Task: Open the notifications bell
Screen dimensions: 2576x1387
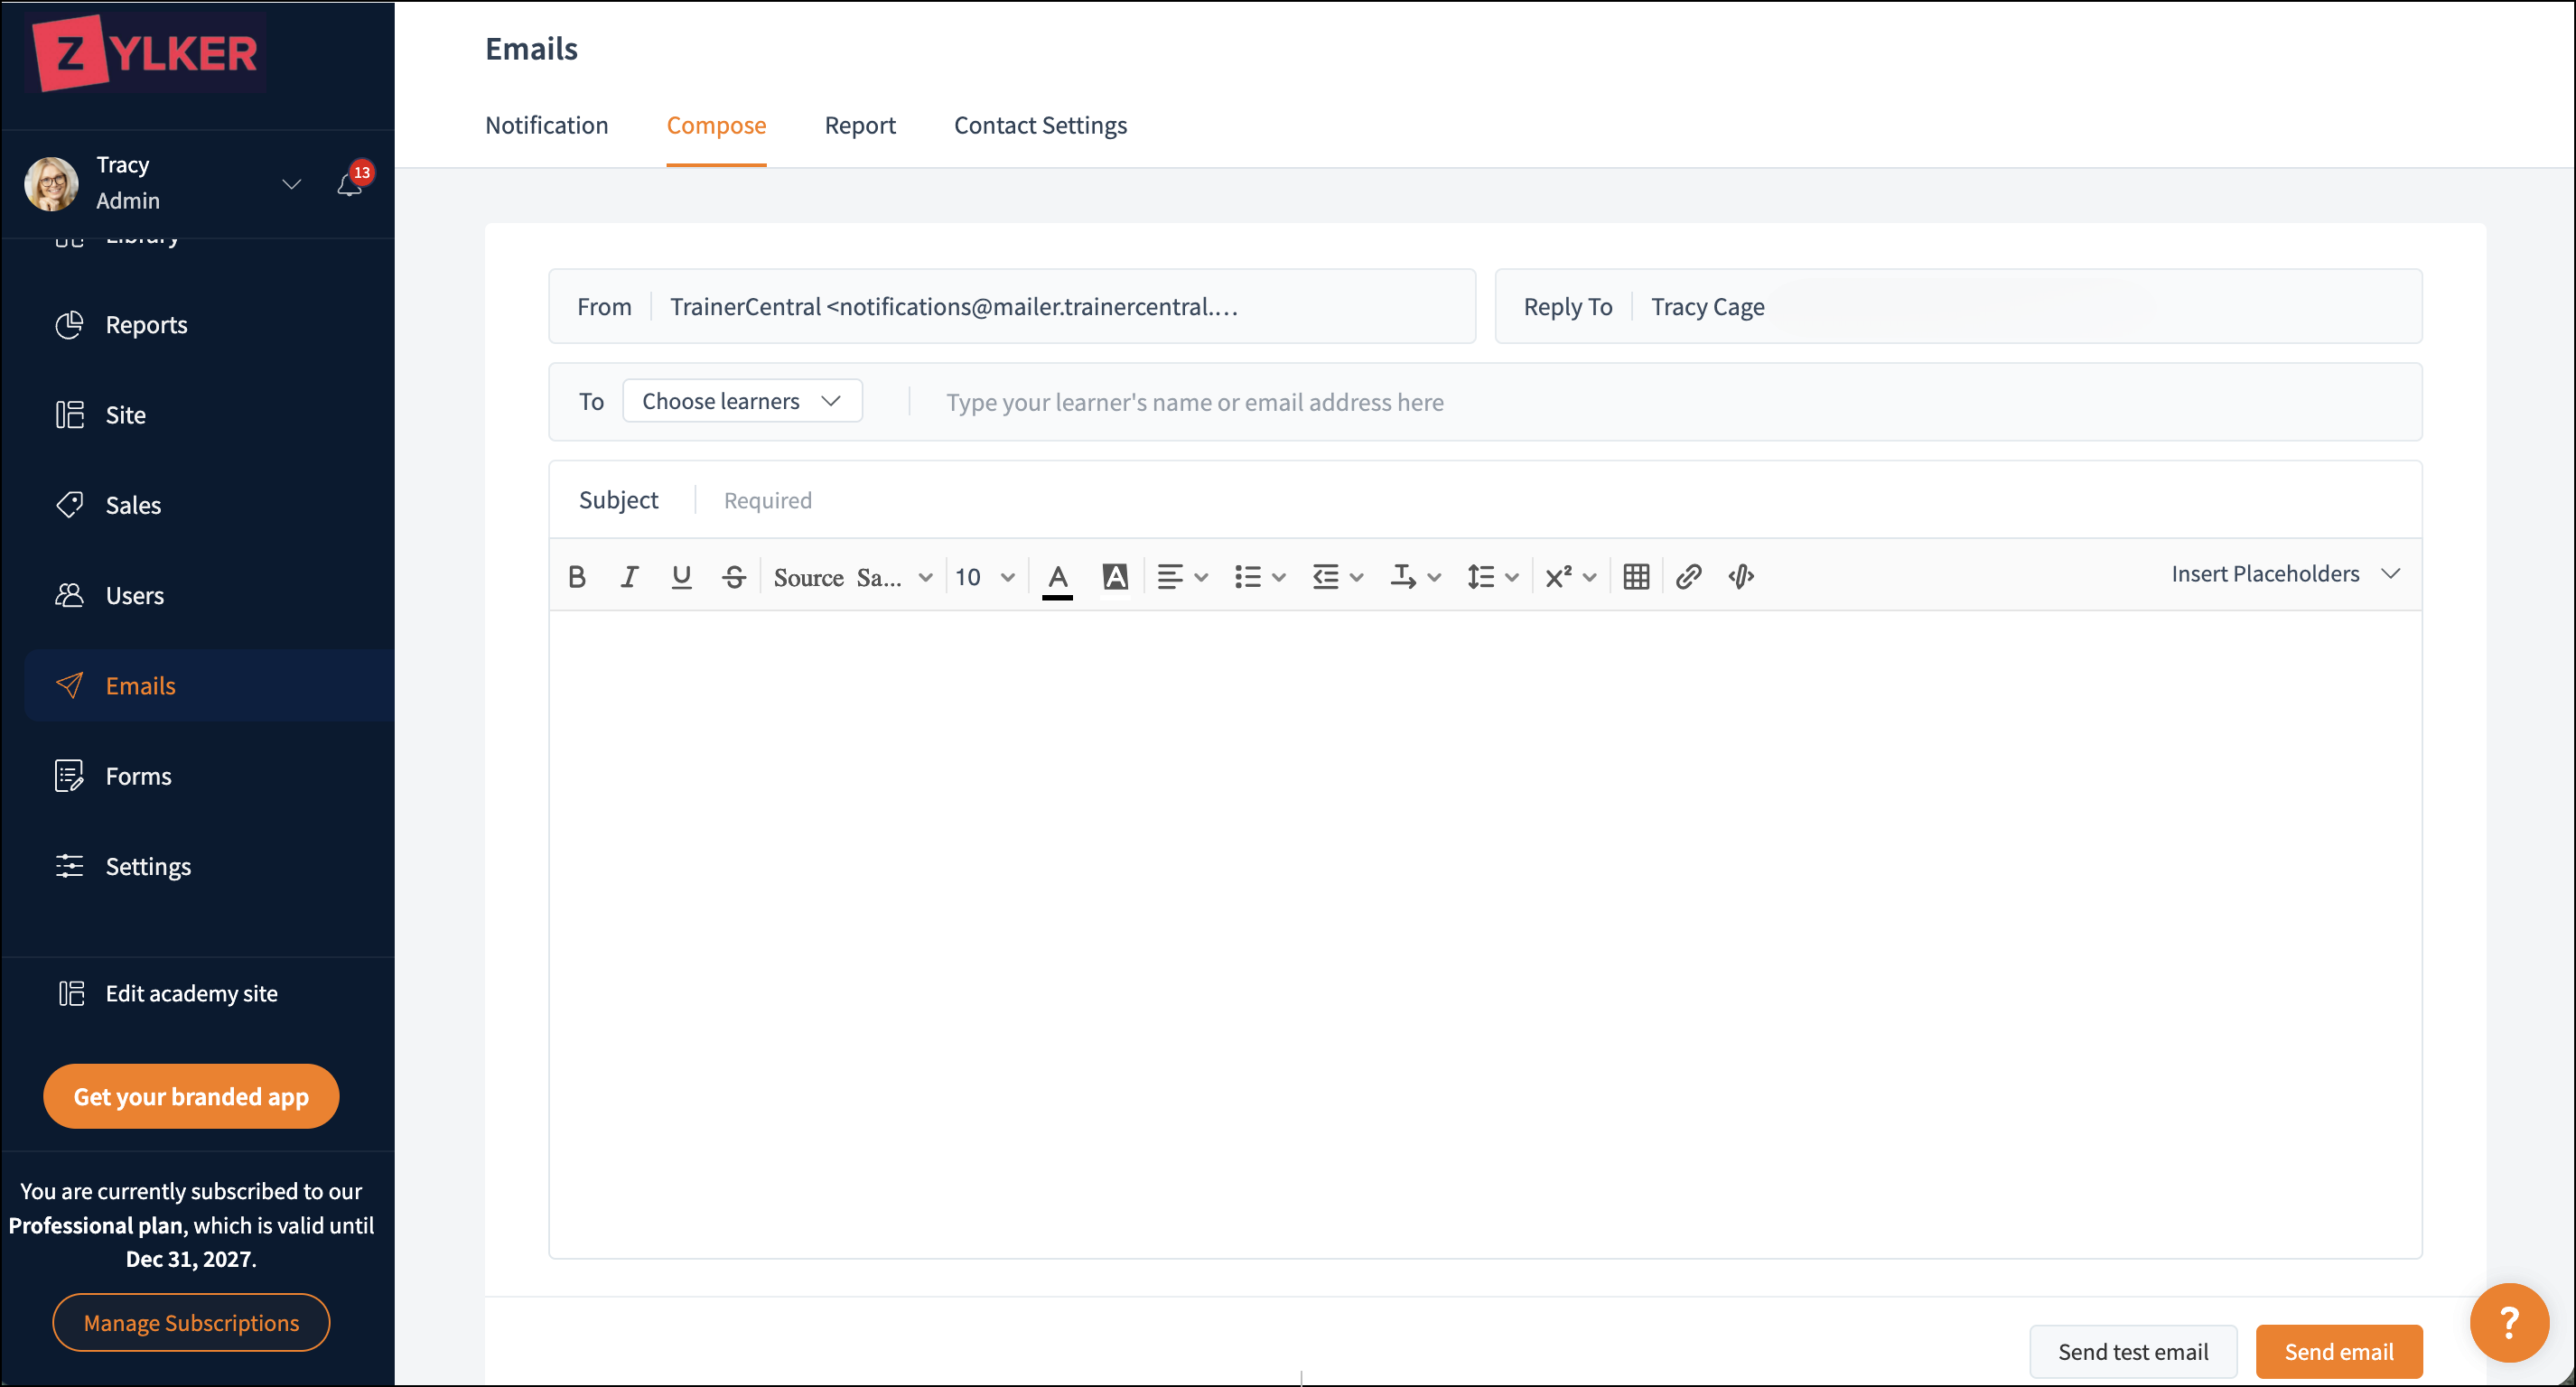Action: [350, 184]
